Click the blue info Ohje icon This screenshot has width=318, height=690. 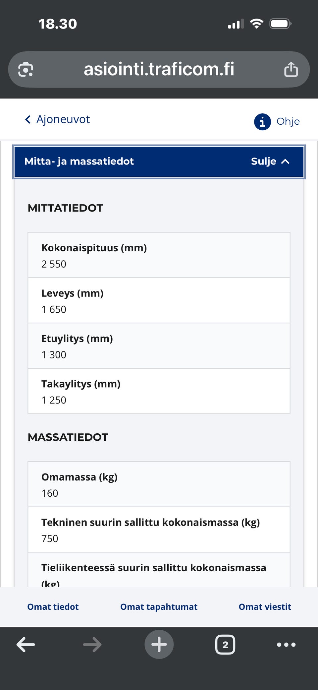[x=262, y=122]
